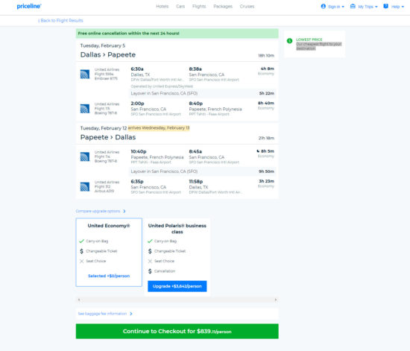Click 'Layover in San Francisco' 9h 50m row
This screenshot has height=351, width=410.
click(x=202, y=171)
